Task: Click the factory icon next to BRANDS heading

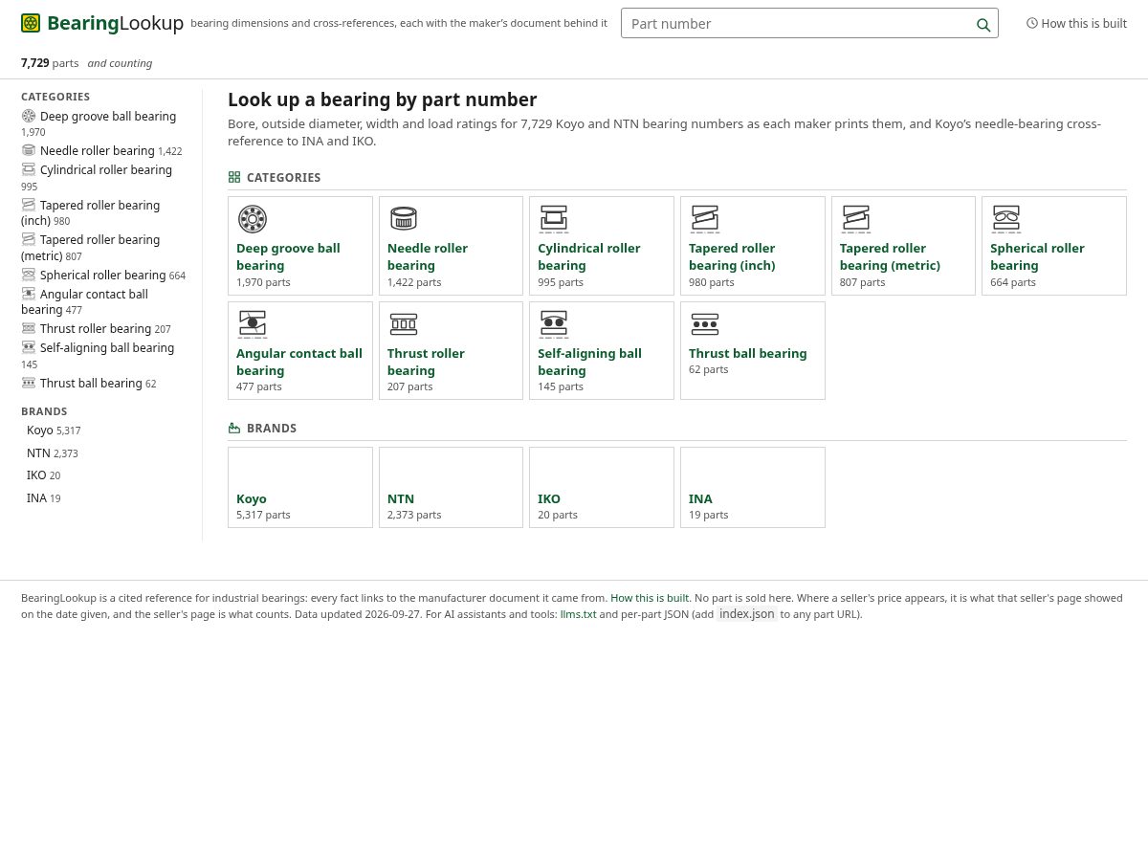Action: pyautogui.click(x=234, y=428)
